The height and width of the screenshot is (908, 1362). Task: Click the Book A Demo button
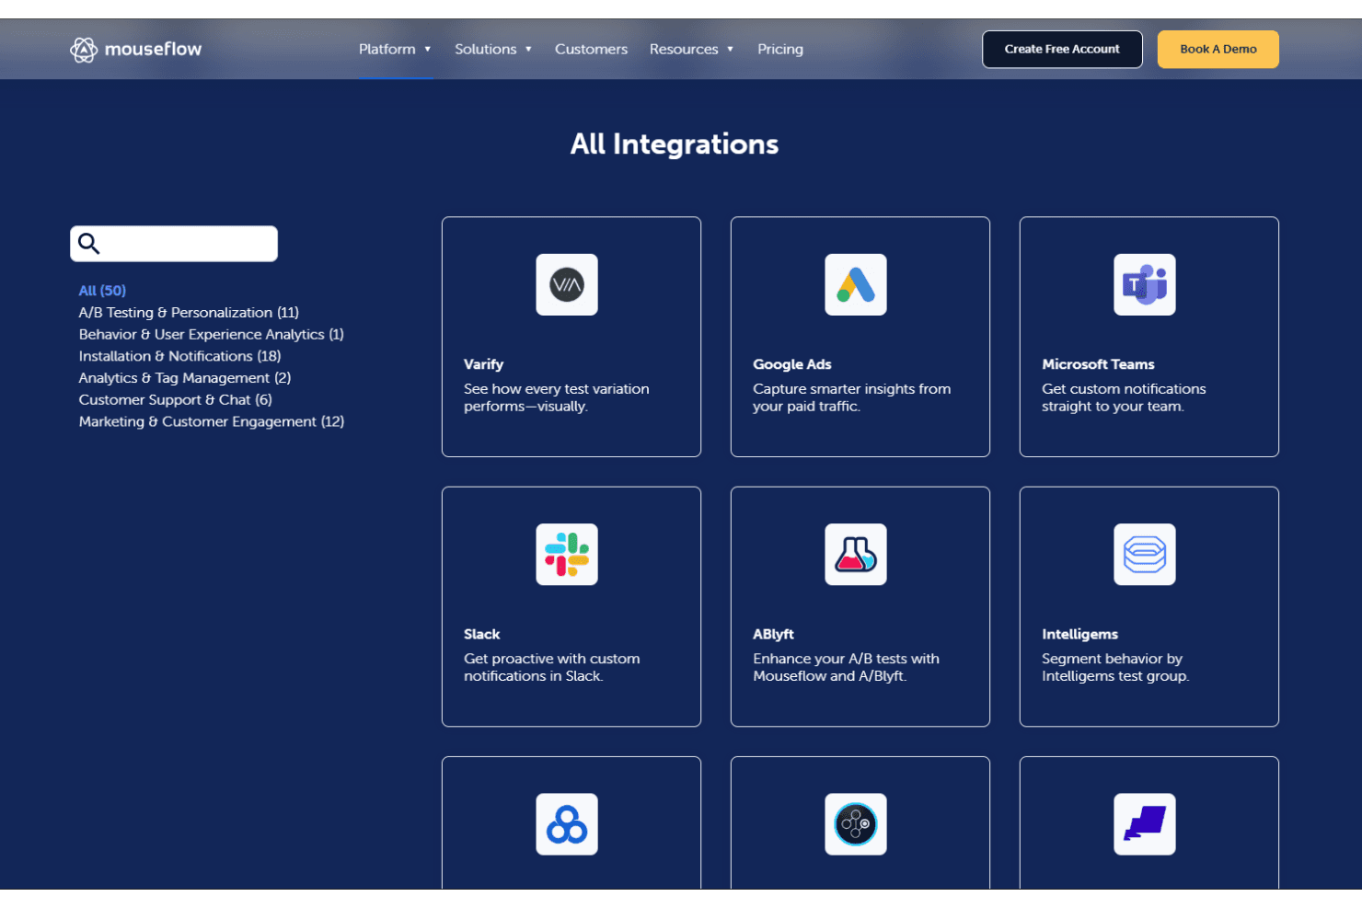(1218, 50)
